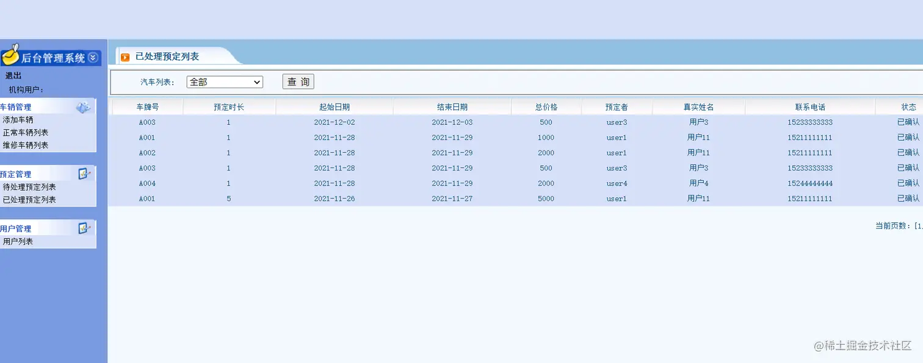
Task: Open 维修车辆列表 in sidebar
Action: [x=25, y=145]
